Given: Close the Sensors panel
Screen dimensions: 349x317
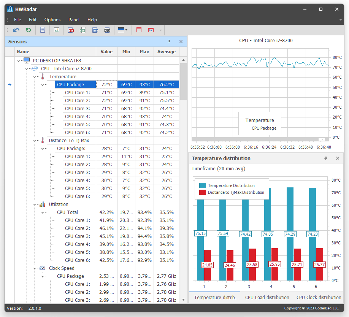Looking at the screenshot, I should pyautogui.click(x=181, y=41).
